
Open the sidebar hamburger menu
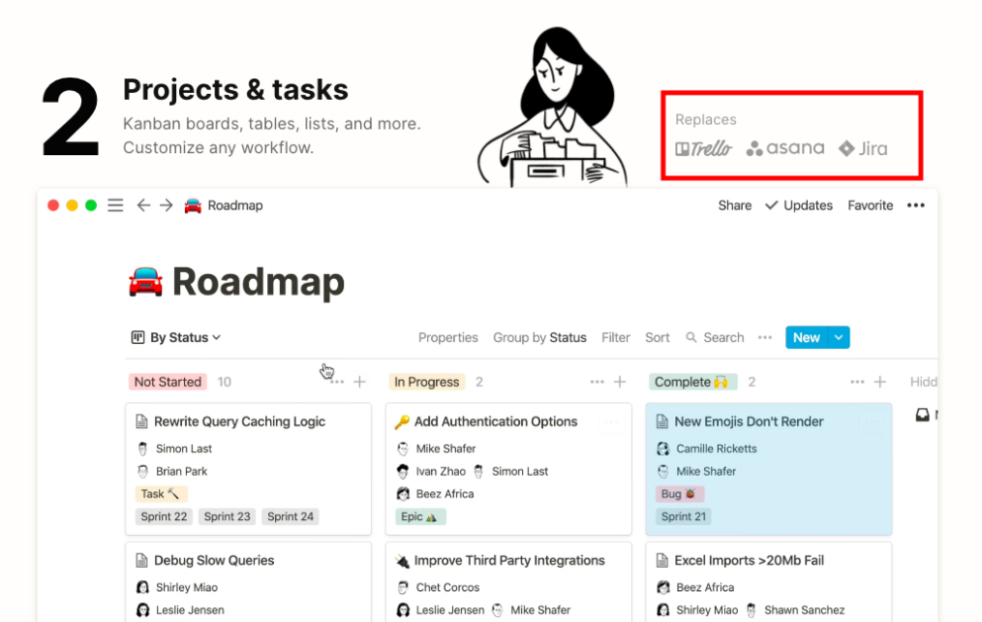point(115,205)
